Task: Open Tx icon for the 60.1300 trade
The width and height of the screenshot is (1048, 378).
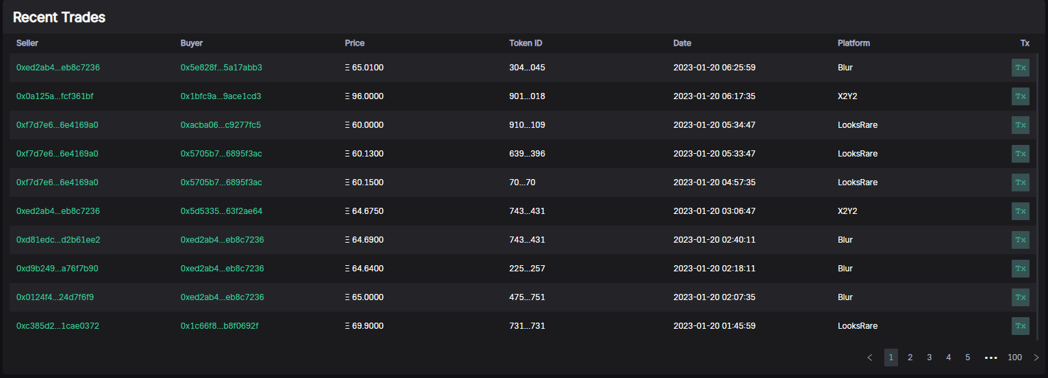Action: tap(1020, 154)
